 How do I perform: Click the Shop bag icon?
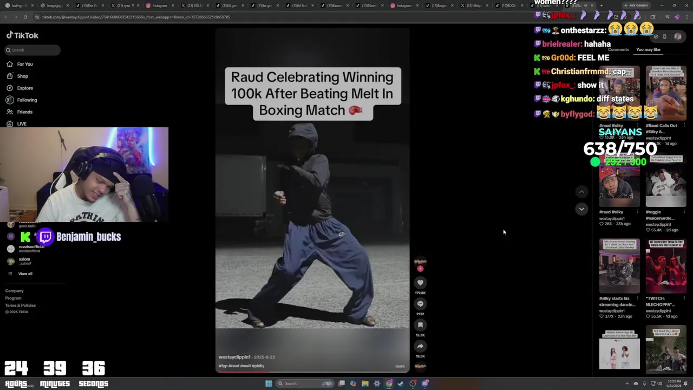click(10, 76)
